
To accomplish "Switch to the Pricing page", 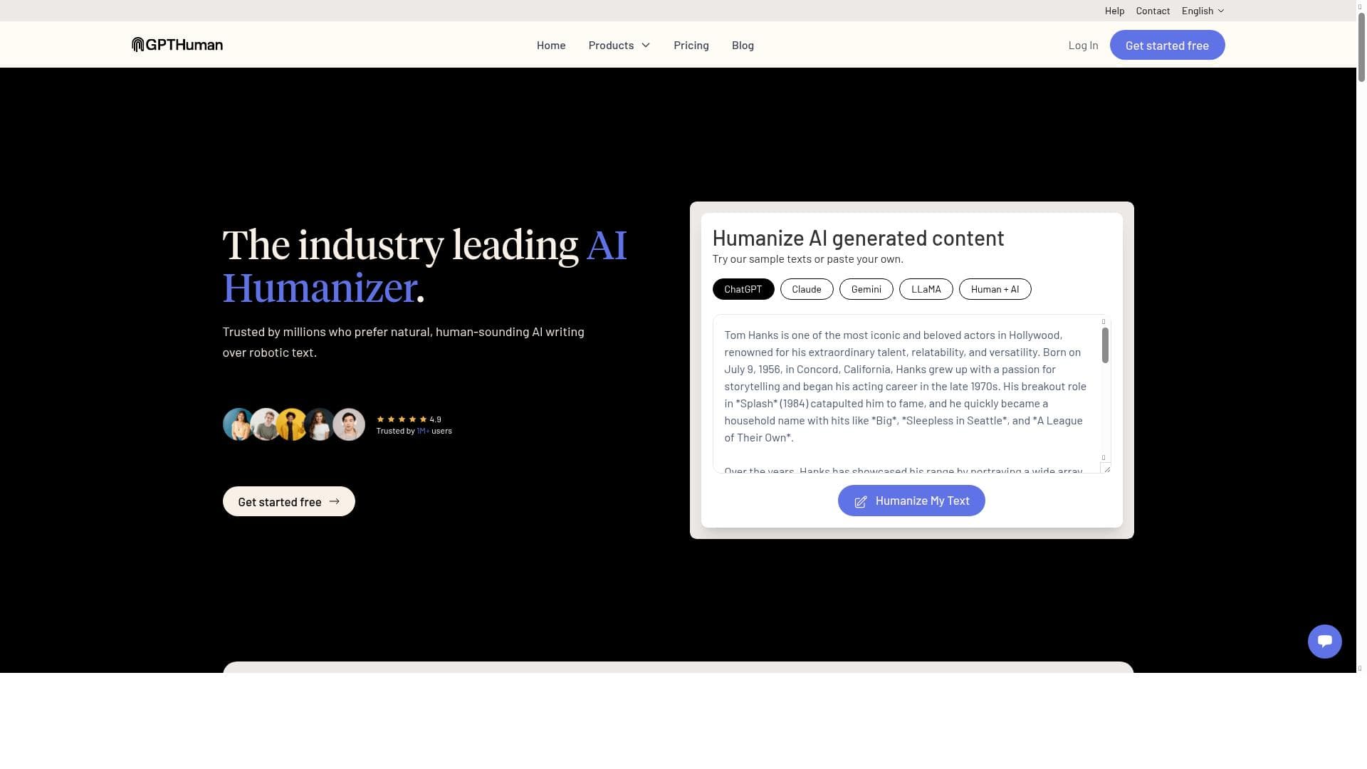I will click(691, 45).
